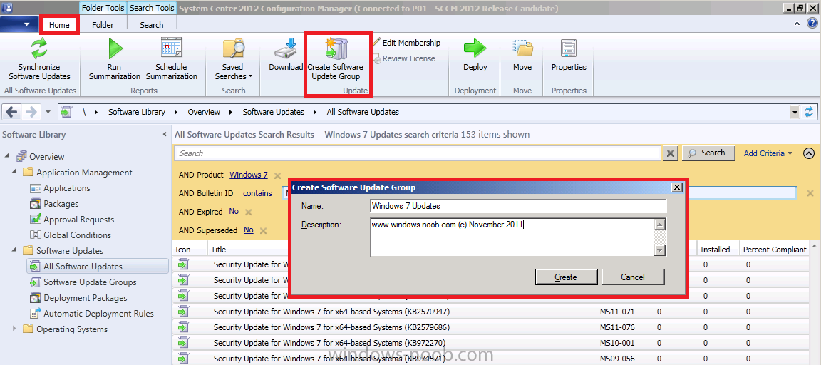Switch to the Search ribbon tab
This screenshot has height=365, width=821.
coord(151,25)
